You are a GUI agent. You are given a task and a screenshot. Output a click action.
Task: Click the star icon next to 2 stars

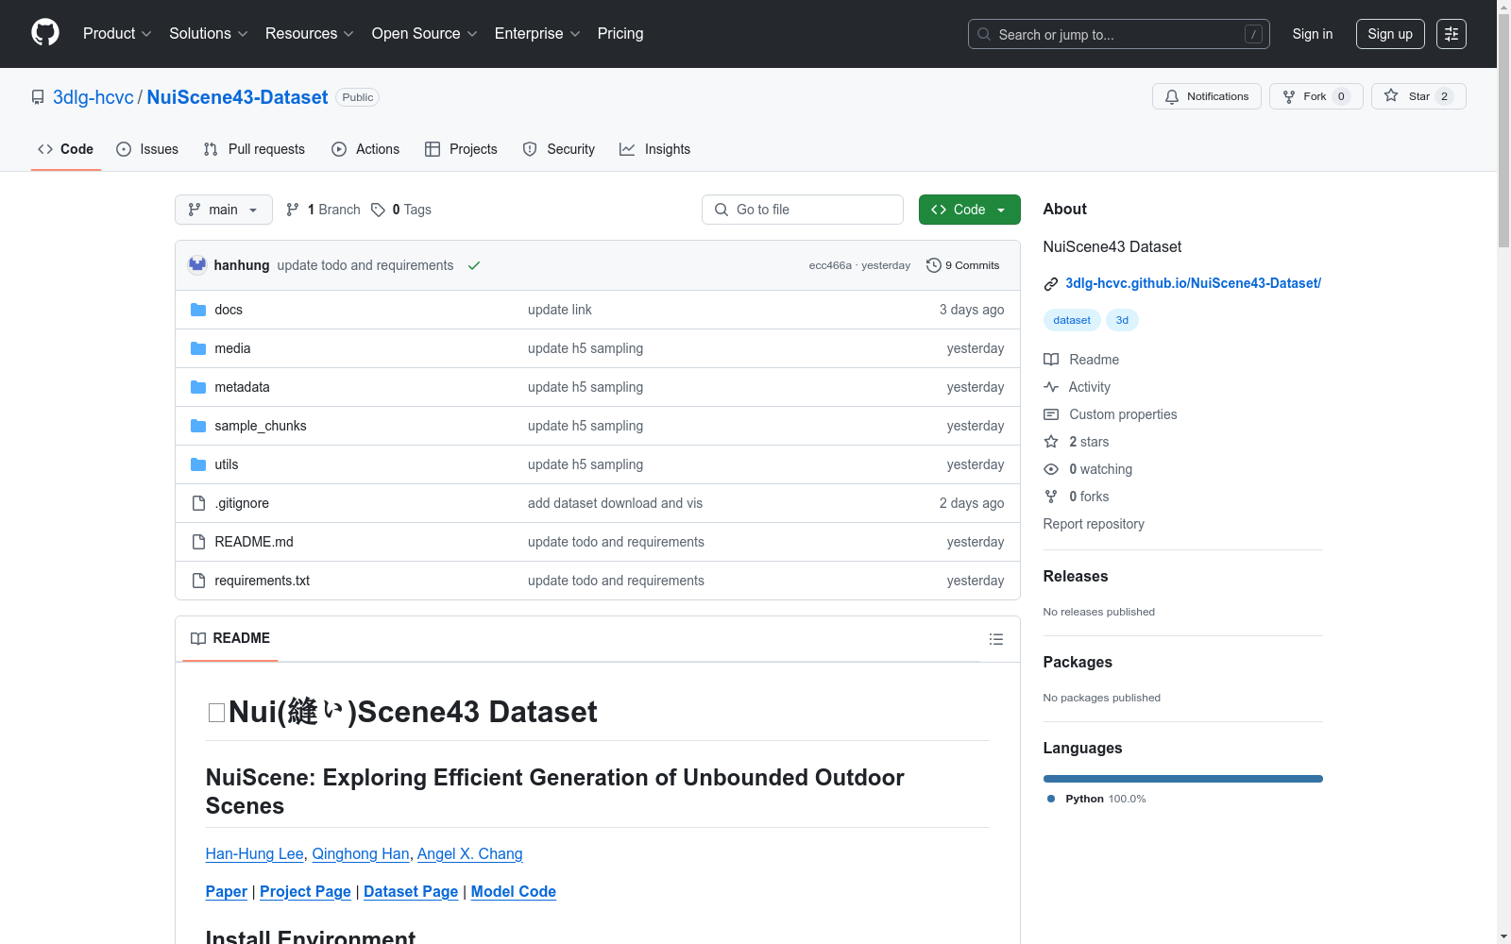click(x=1051, y=442)
